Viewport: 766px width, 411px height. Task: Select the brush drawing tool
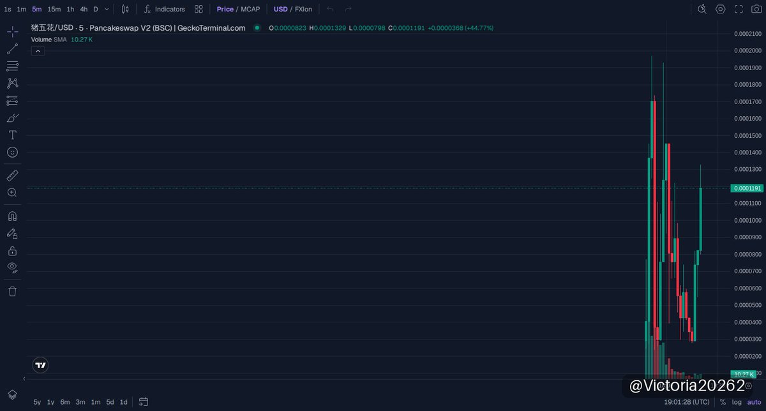pyautogui.click(x=12, y=118)
